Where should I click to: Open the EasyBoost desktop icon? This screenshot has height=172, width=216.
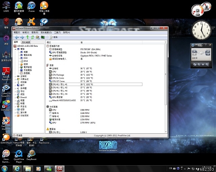[31, 155]
